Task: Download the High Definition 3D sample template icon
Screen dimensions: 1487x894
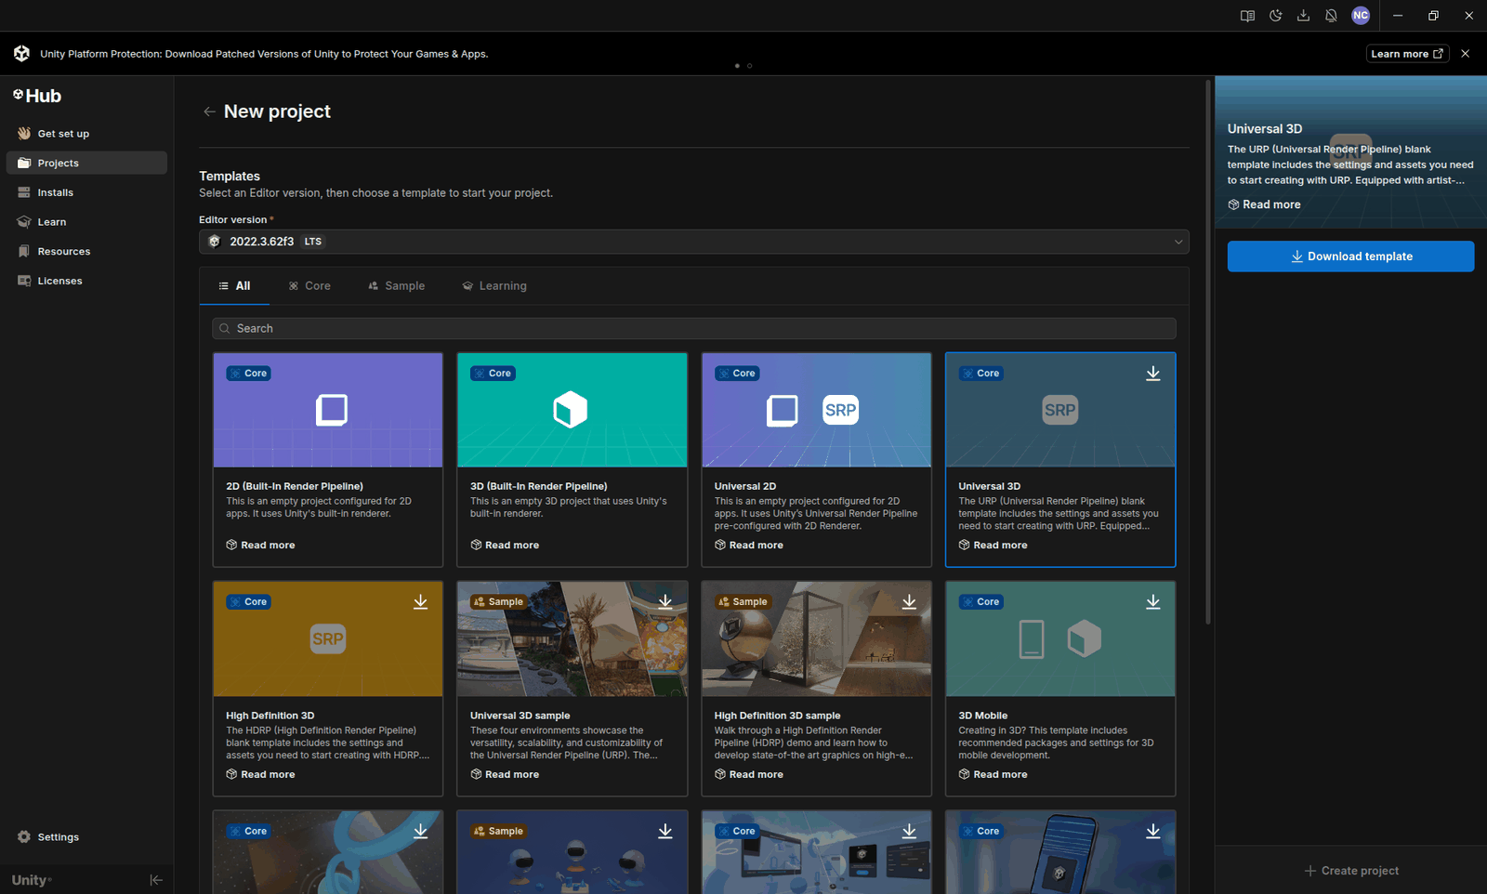Action: pos(909,602)
